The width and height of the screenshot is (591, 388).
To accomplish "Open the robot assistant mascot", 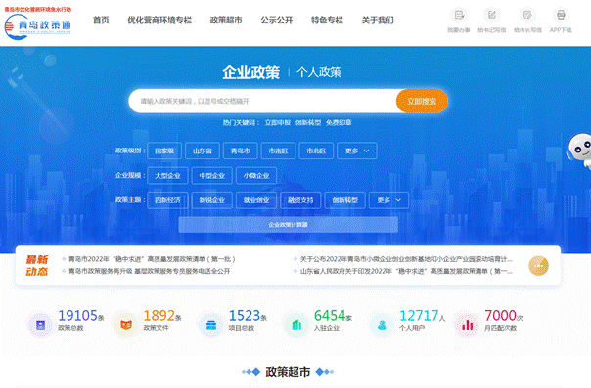I will click(580, 151).
